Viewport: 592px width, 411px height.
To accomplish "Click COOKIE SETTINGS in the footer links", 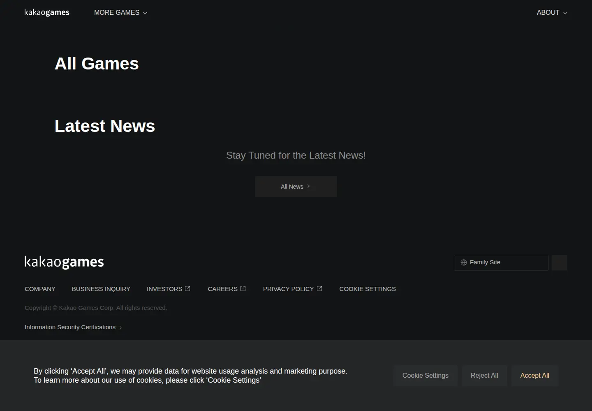I will pyautogui.click(x=368, y=289).
